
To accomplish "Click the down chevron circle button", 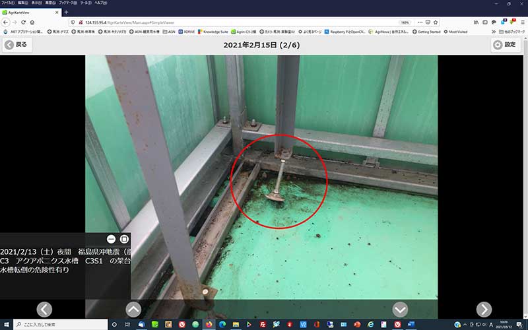I will 400,309.
